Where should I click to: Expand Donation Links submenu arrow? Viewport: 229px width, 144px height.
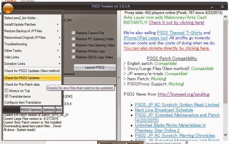tap(59, 64)
